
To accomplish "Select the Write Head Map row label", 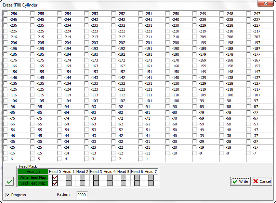I will tap(33, 177).
